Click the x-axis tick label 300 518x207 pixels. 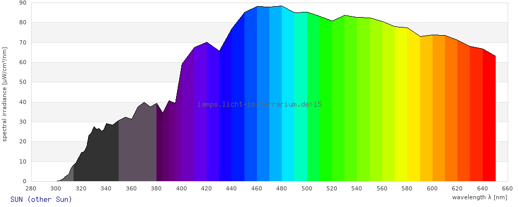coord(56,188)
